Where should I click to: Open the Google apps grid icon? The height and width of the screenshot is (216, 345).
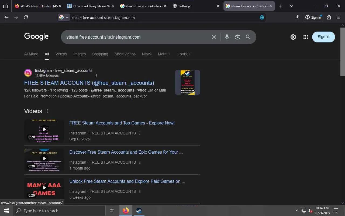coord(305,37)
